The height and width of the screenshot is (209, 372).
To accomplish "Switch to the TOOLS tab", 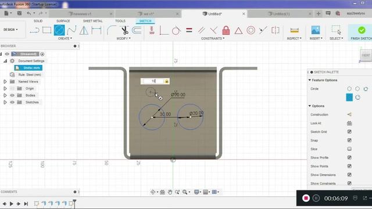I will pos(120,21).
